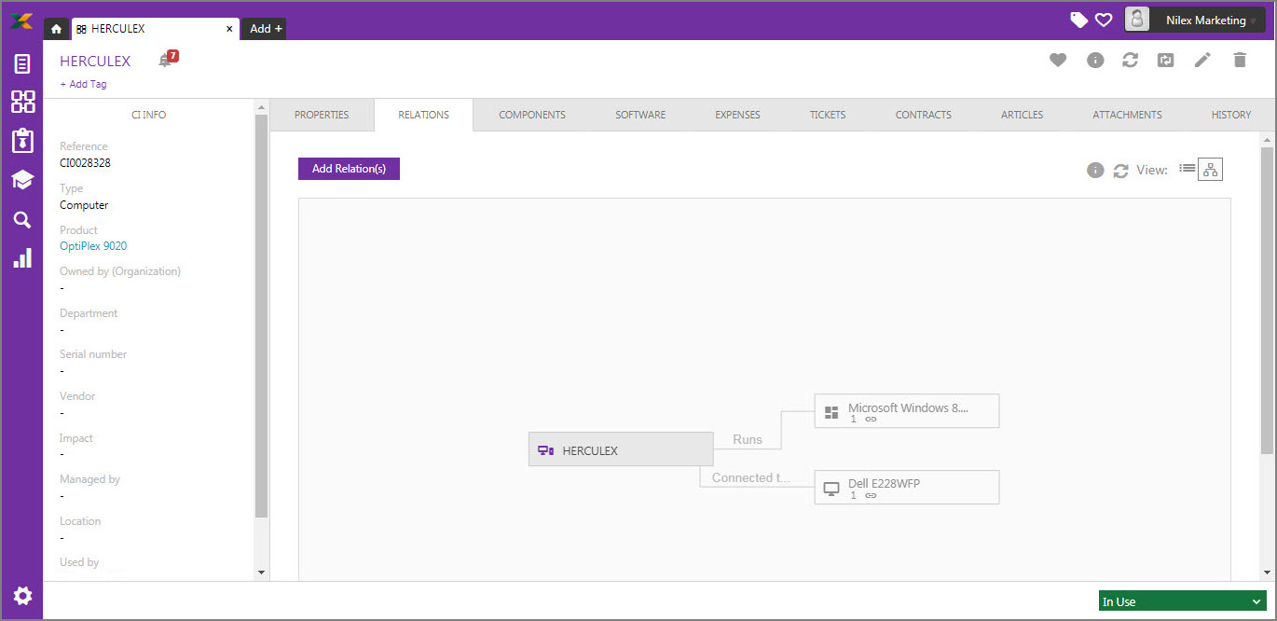Click the Add + tab button

point(266,29)
